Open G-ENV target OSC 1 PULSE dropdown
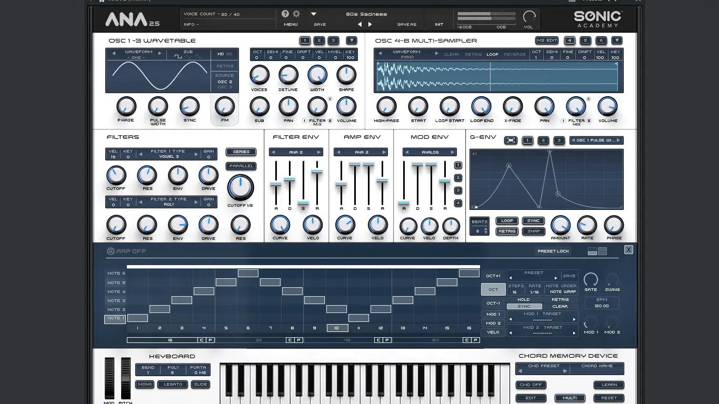Viewport: 719px width, 404px height. 597,140
